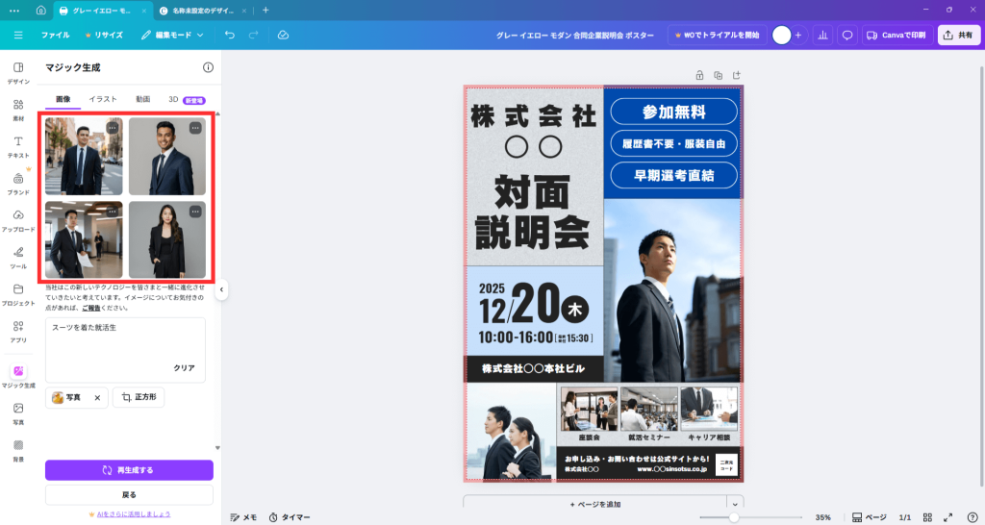985x525 pixels.
Task: Click the 共有 share button
Action: coord(958,35)
